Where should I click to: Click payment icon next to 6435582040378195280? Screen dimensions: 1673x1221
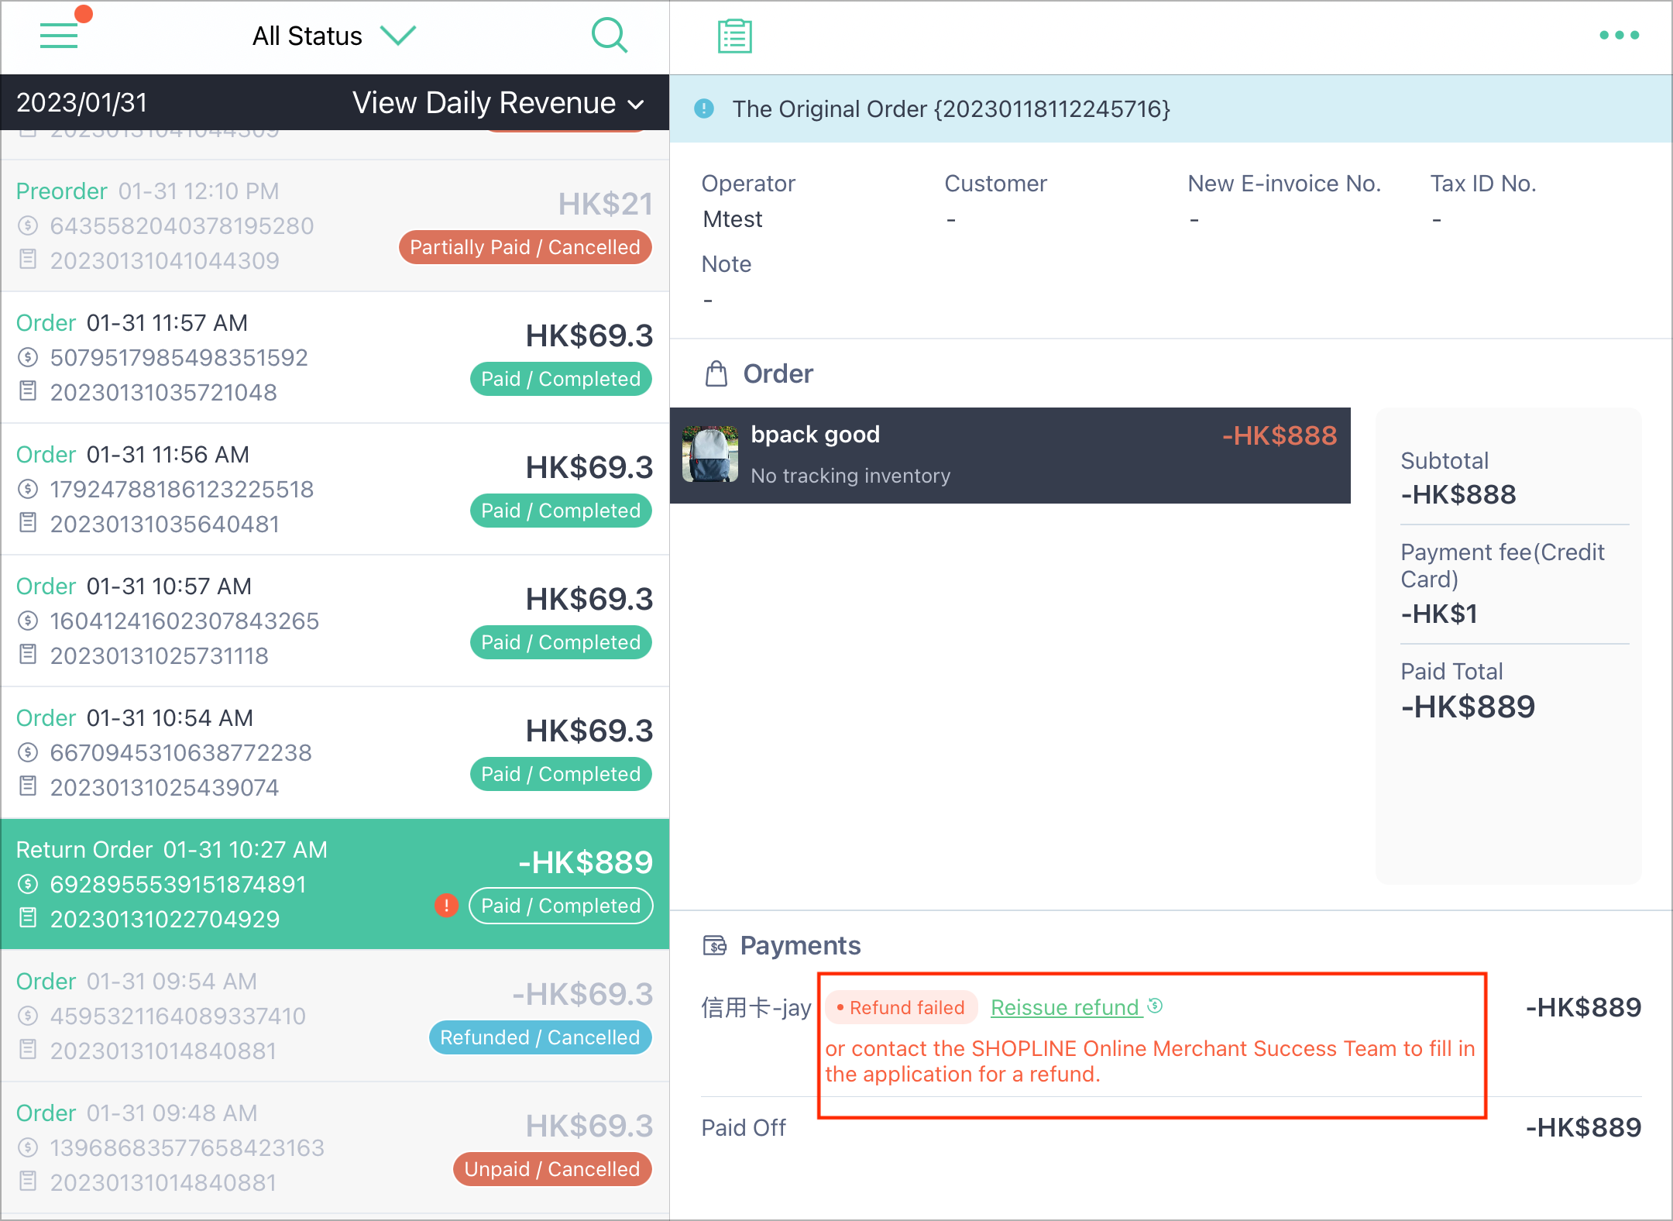click(28, 225)
